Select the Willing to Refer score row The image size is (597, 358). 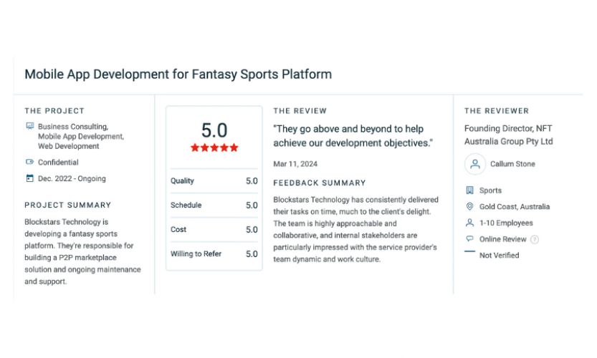(214, 254)
